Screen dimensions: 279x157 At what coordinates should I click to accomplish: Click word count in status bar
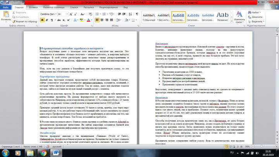tap(33, 147)
